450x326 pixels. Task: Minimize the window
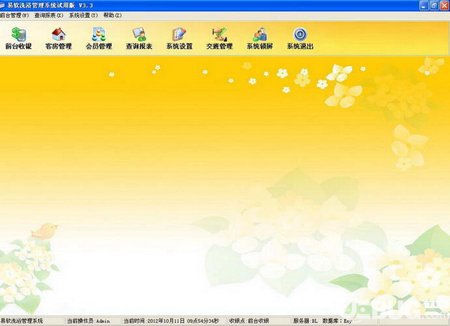(424, 5)
